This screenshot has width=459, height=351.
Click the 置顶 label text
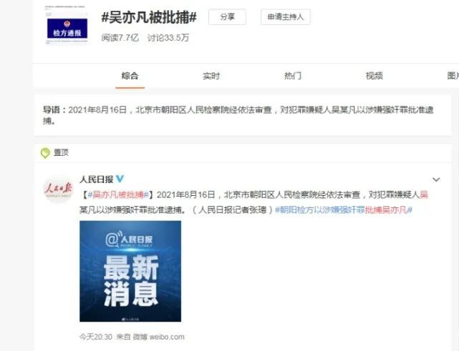click(x=61, y=152)
